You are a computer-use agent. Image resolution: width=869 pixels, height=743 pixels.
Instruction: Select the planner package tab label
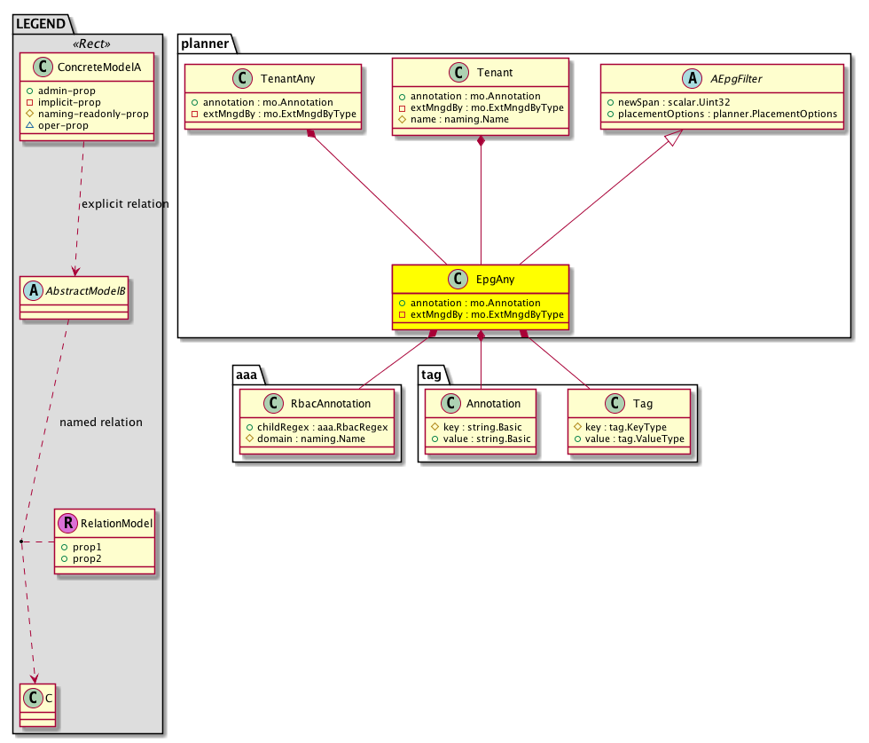pyautogui.click(x=205, y=43)
